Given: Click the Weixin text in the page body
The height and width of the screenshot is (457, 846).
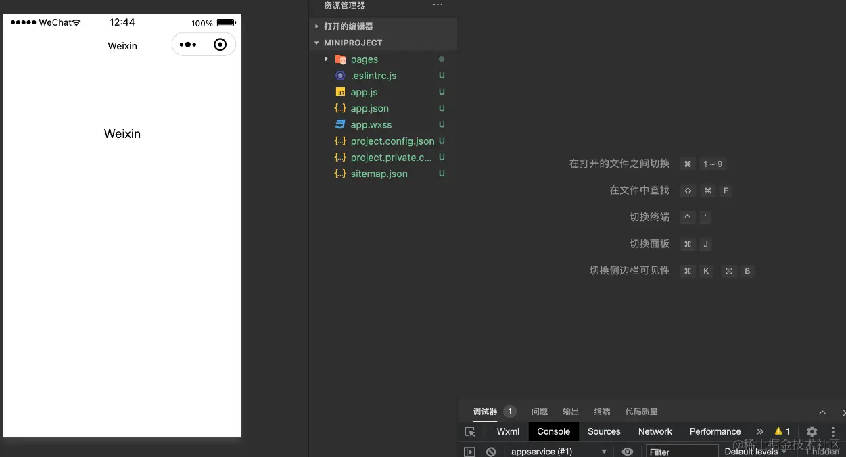Looking at the screenshot, I should pyautogui.click(x=122, y=134).
